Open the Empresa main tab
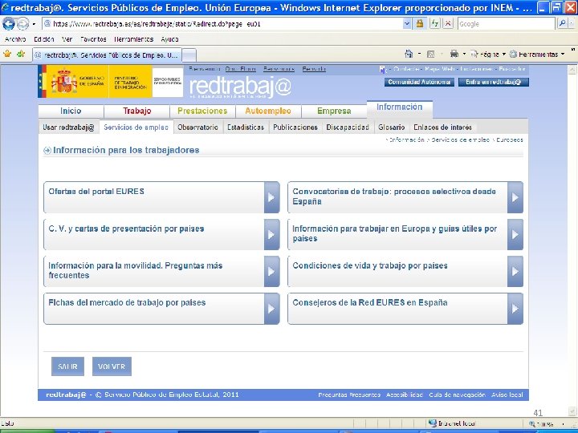This screenshot has height=433, width=578. click(334, 111)
